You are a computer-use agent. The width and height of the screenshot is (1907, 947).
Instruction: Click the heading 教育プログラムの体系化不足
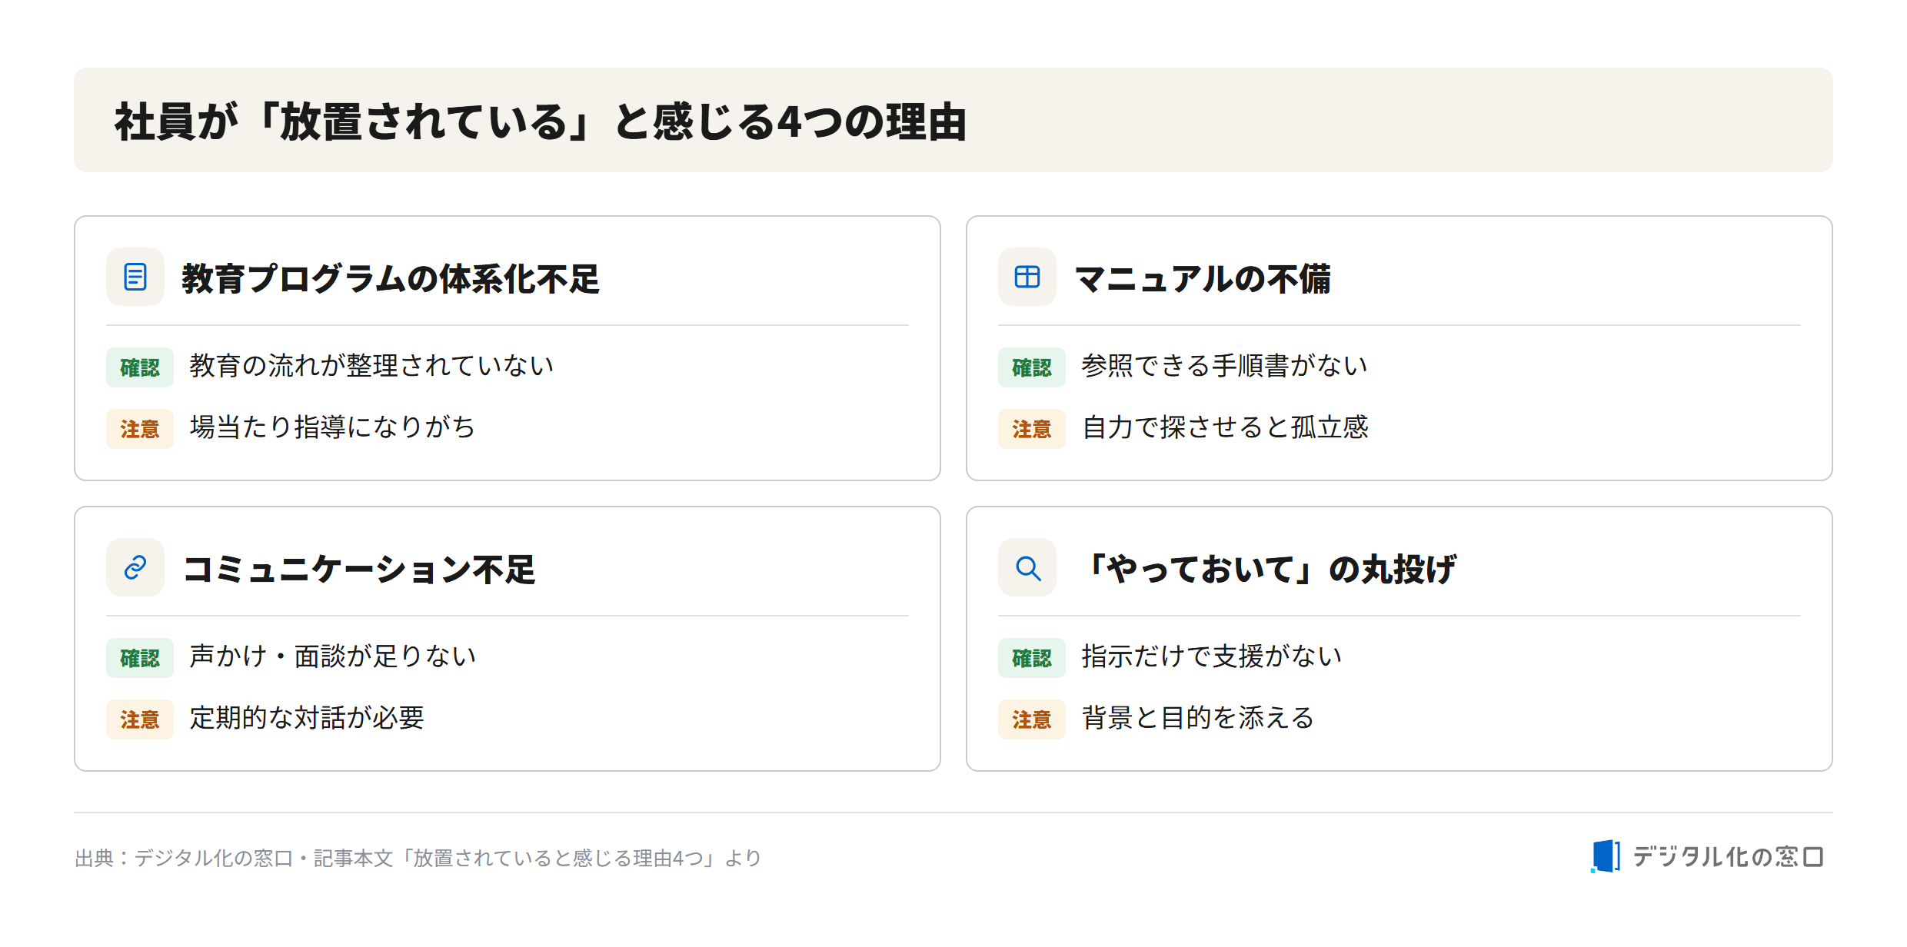(391, 278)
